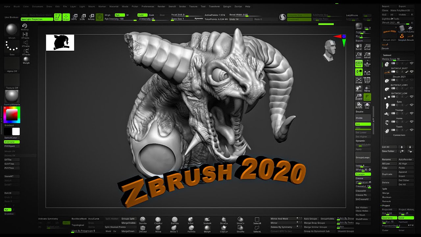Click the BPR render button
The image size is (421, 237).
pyautogui.click(x=359, y=26)
